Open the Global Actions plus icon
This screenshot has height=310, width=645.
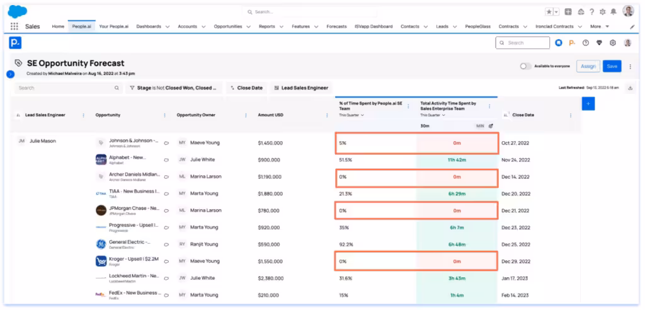coord(568,12)
